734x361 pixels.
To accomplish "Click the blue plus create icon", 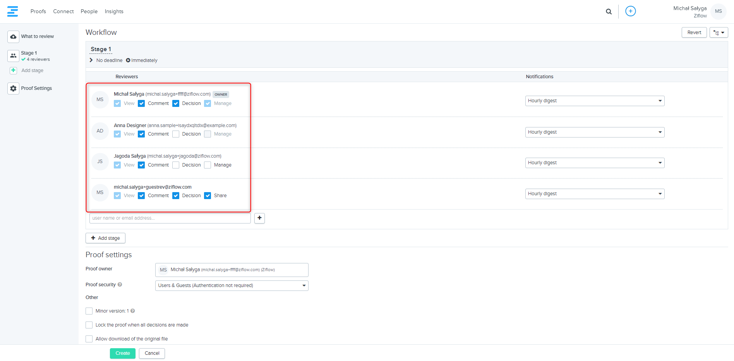I will pyautogui.click(x=630, y=11).
